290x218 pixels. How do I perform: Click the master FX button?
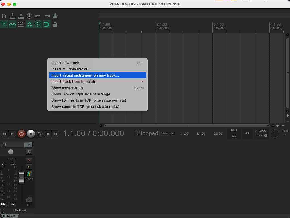pos(13,145)
